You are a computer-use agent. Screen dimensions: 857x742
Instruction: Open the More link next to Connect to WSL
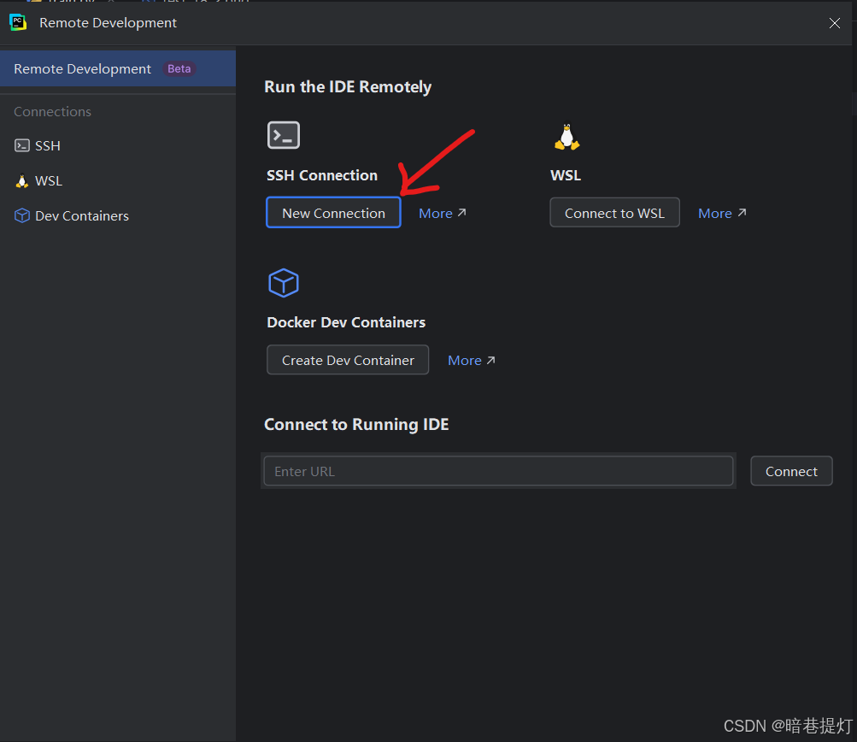point(716,212)
